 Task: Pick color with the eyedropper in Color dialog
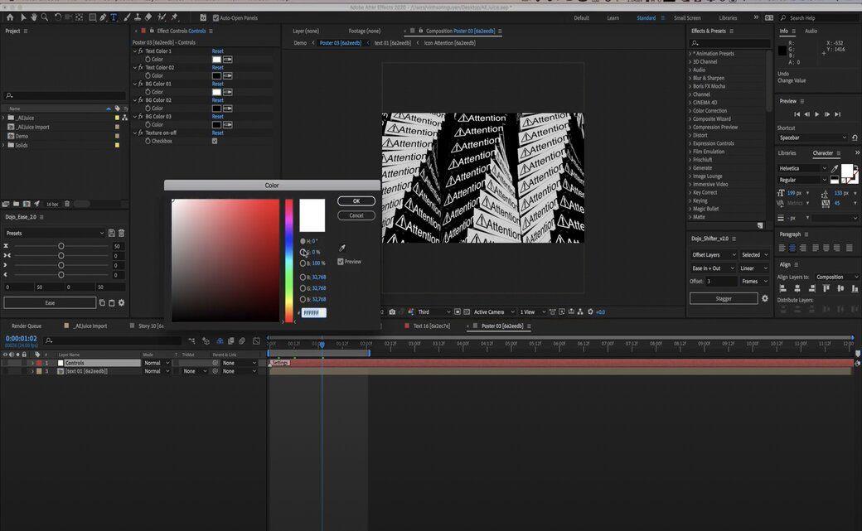click(x=342, y=248)
